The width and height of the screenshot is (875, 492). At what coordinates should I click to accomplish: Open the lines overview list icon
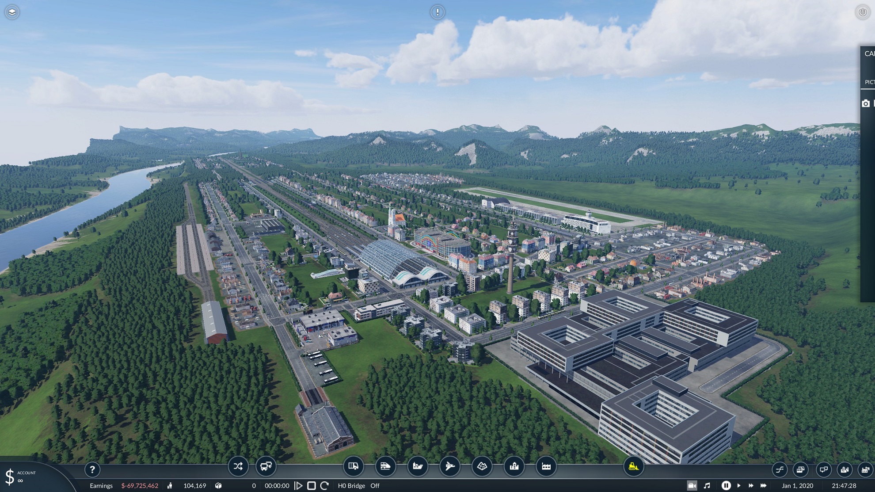(x=780, y=469)
